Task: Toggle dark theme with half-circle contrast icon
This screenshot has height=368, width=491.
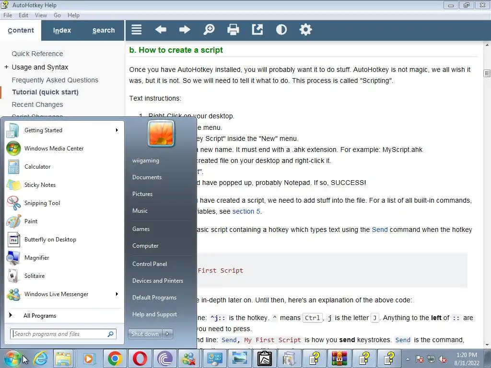Action: (x=281, y=30)
